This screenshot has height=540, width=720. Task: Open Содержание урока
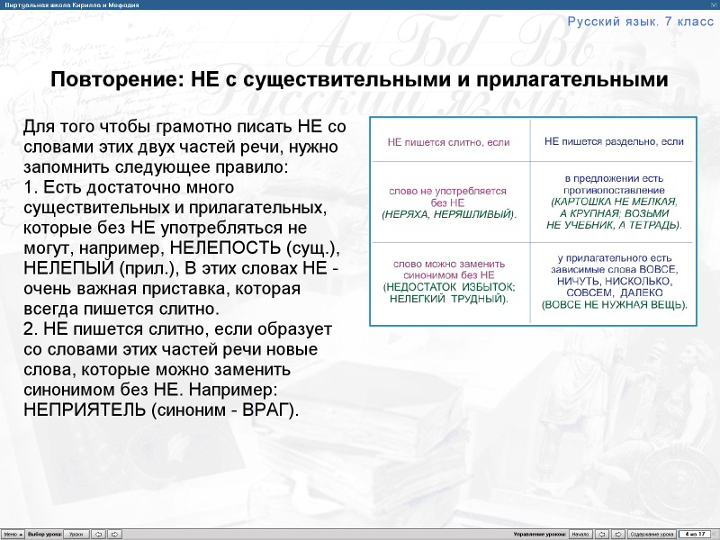pyautogui.click(x=653, y=533)
